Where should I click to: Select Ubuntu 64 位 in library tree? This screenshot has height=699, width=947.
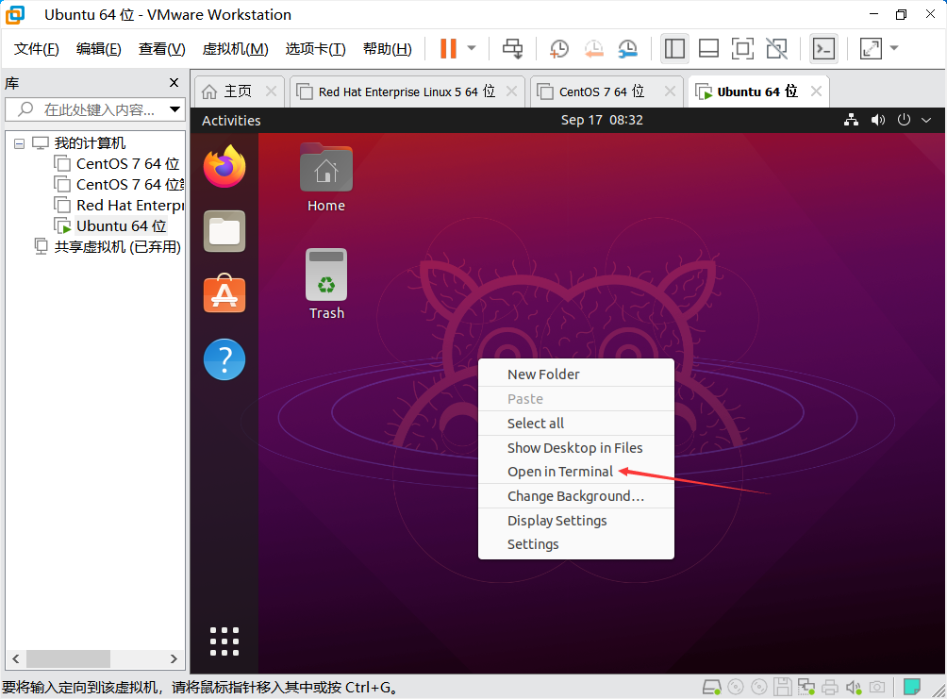point(110,226)
